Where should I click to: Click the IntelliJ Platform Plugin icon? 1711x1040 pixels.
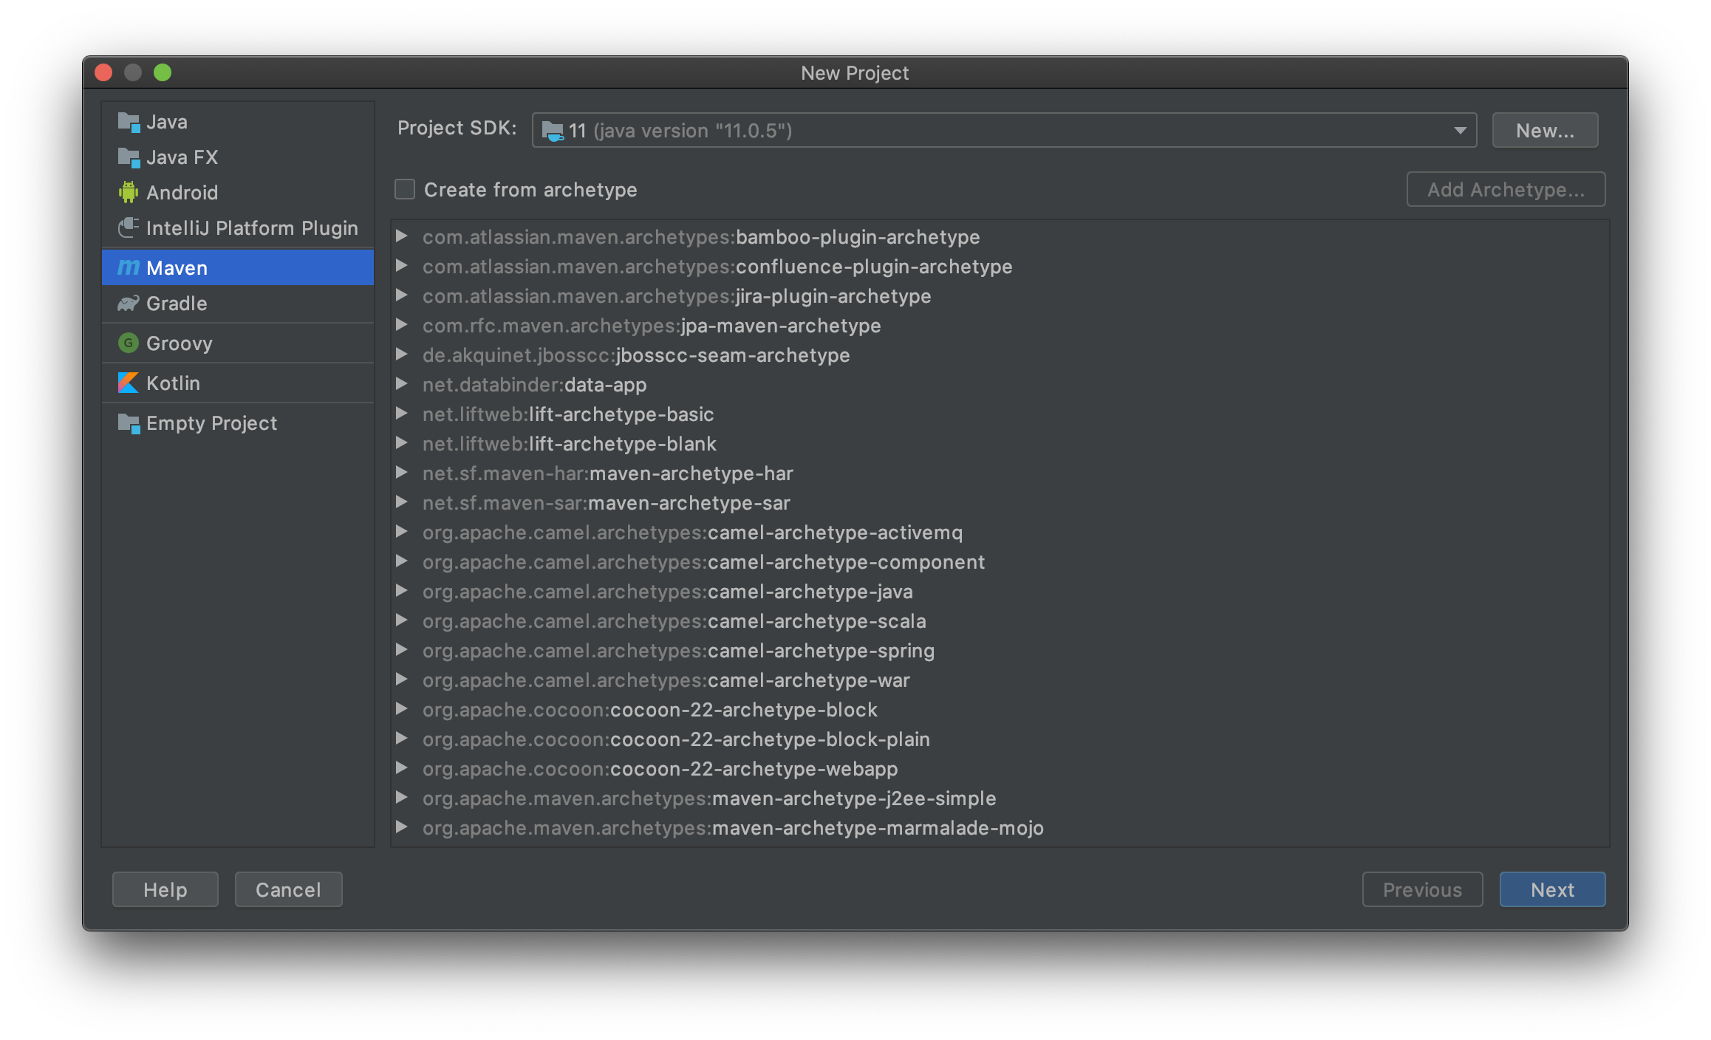click(129, 227)
